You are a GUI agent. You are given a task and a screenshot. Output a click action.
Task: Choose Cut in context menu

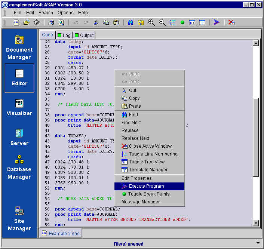[x=149, y=90]
